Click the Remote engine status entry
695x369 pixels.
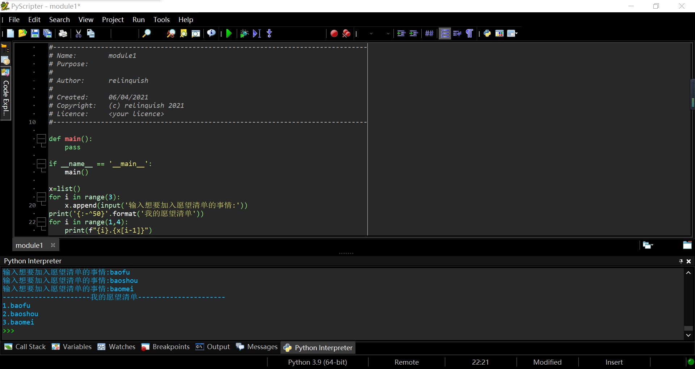click(x=407, y=362)
